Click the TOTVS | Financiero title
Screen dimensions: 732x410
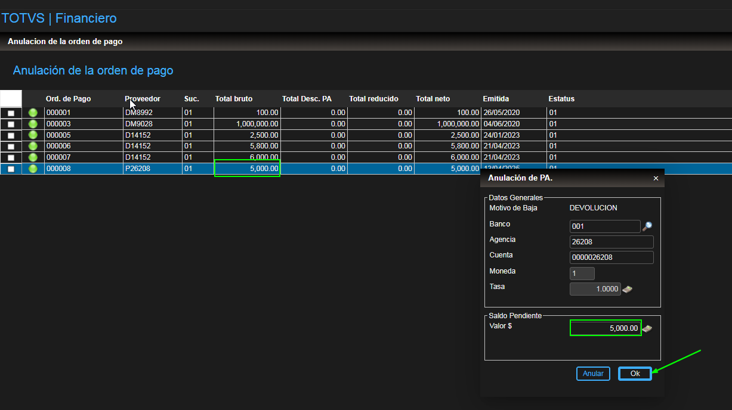59,18
